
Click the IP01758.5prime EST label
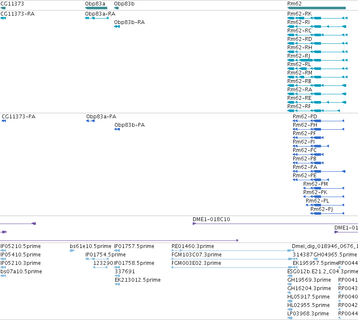(134, 263)
